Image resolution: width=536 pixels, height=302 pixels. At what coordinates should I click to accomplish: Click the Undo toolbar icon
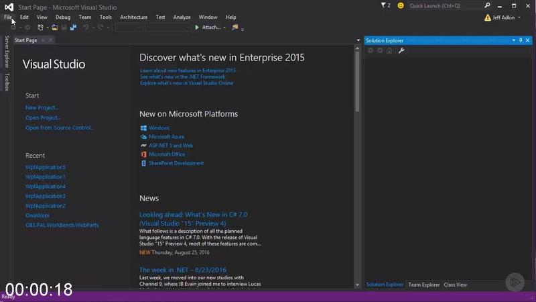coord(86,28)
